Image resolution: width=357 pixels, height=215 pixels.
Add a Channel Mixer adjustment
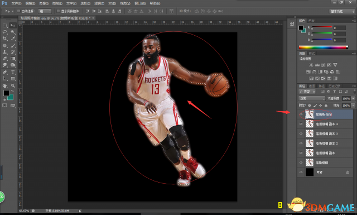[x=332, y=72]
